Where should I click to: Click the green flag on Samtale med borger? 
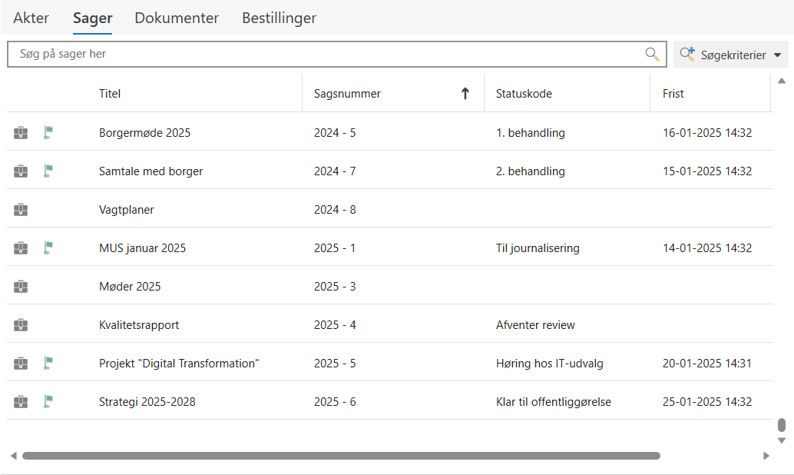pyautogui.click(x=48, y=171)
